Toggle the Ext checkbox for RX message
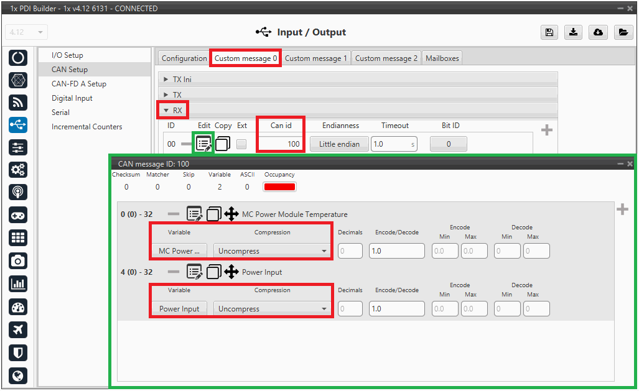This screenshot has width=639, height=391. coord(241,144)
